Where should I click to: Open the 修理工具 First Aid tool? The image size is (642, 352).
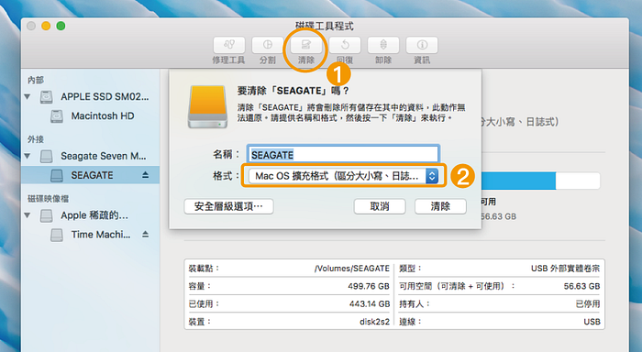click(229, 45)
